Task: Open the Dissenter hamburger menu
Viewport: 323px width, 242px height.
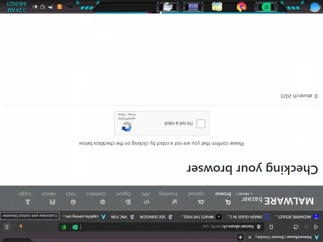Action: point(7,227)
